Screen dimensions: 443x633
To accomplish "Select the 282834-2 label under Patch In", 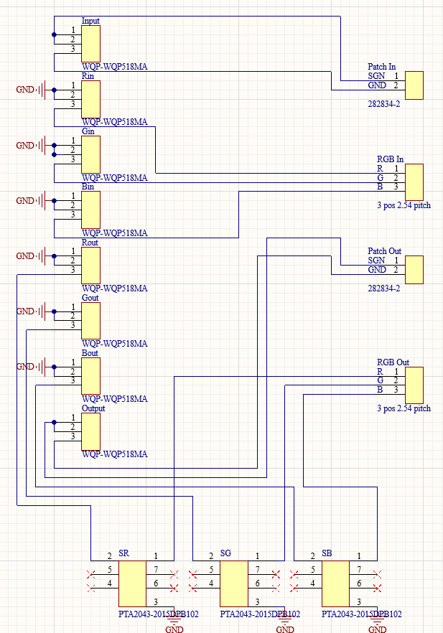I will (x=383, y=104).
